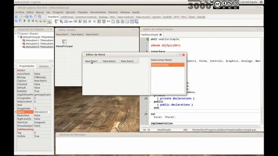Select New Item2 in Editor de Menú
The width and height of the screenshot is (278, 156).
point(109,61)
